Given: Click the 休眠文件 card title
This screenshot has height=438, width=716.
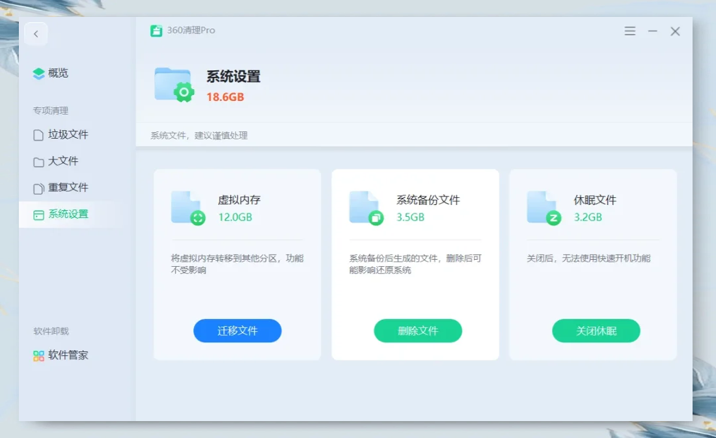Looking at the screenshot, I should click(x=595, y=200).
